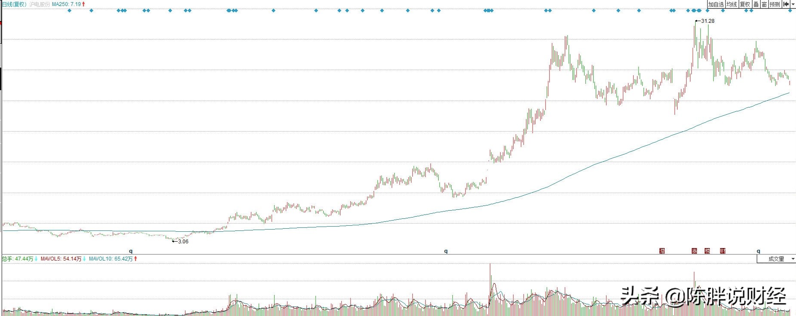Image resolution: width=796 pixels, height=316 pixels.
Task: Click the 叠 overlay stock button
Action: click(x=756, y=4)
